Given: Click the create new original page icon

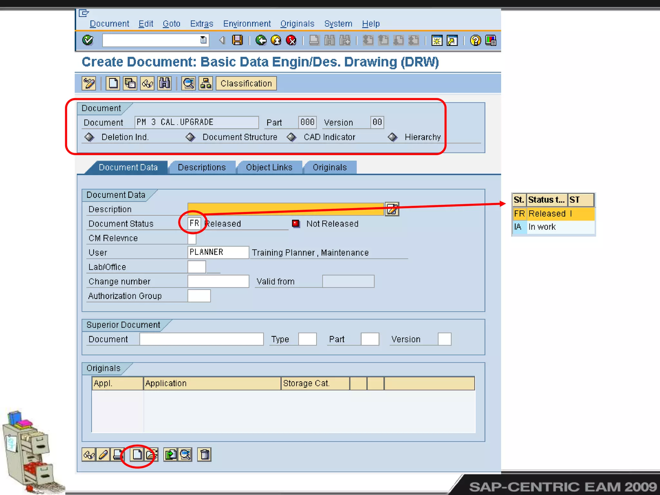Looking at the screenshot, I should (137, 455).
